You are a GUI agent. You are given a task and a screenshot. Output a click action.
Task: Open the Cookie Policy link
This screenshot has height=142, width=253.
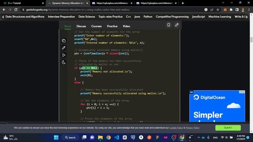[x=176, y=128]
